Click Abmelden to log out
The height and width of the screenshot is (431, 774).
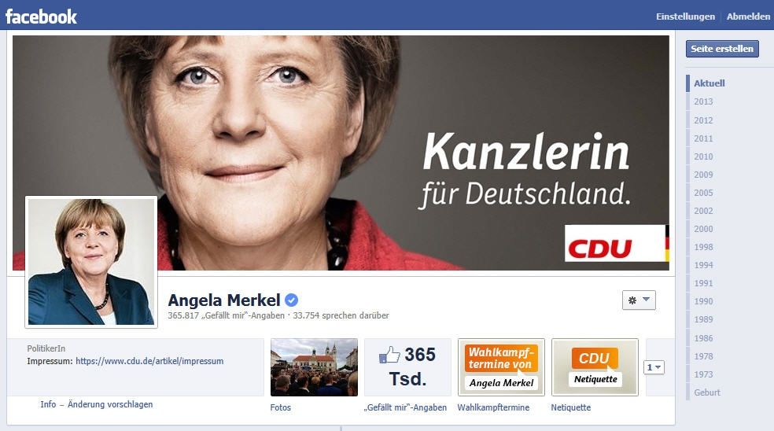(748, 17)
